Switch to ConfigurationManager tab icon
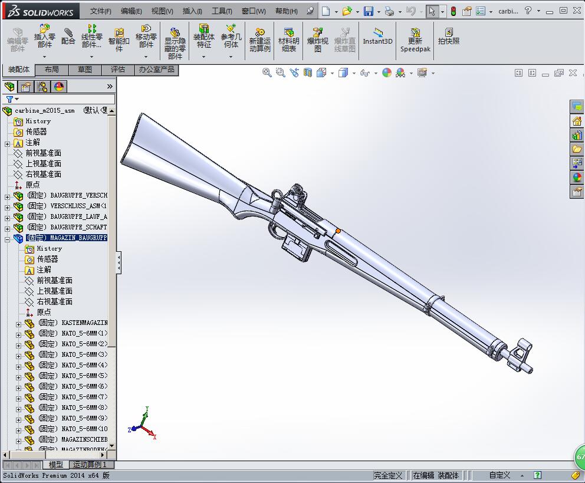The height and width of the screenshot is (483, 585). [x=42, y=87]
